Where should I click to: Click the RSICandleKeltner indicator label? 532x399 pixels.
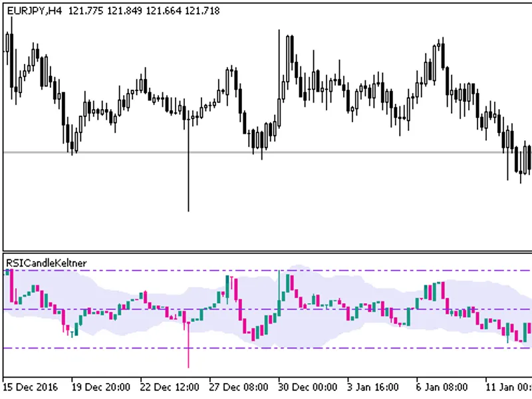coord(46,263)
